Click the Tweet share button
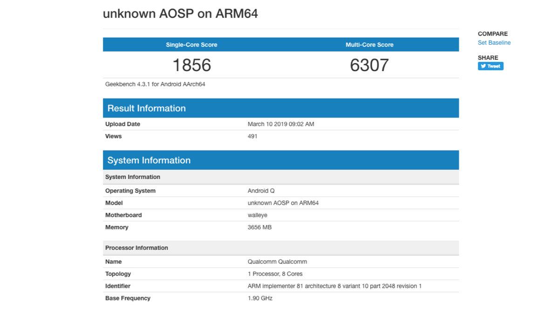 point(491,66)
